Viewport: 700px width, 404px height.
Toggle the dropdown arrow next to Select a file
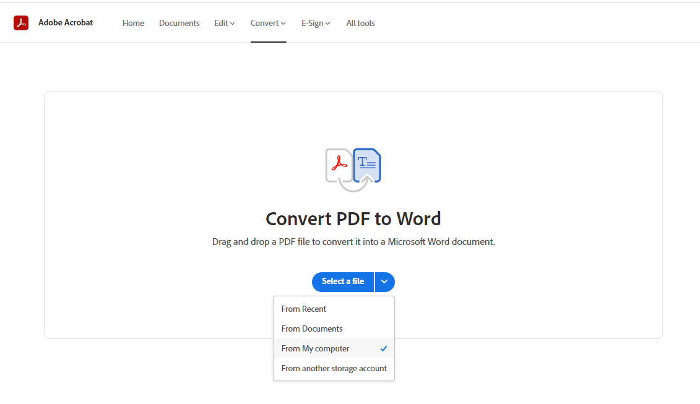tap(384, 282)
